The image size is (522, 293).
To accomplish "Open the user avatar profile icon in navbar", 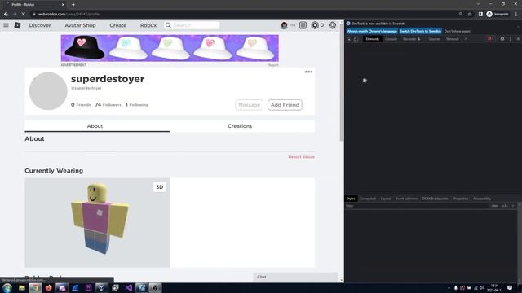I will (284, 25).
